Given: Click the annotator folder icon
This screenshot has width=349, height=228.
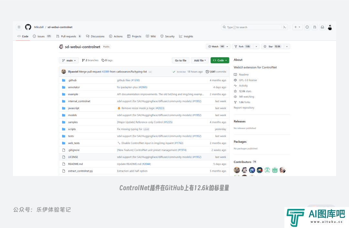Looking at the screenshot, I should pos(64,87).
